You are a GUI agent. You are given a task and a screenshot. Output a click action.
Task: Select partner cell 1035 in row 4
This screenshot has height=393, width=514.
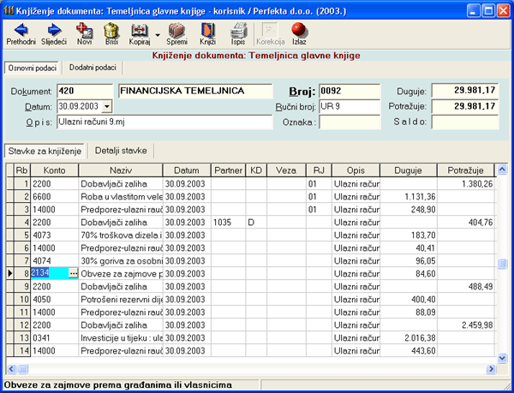tap(228, 223)
